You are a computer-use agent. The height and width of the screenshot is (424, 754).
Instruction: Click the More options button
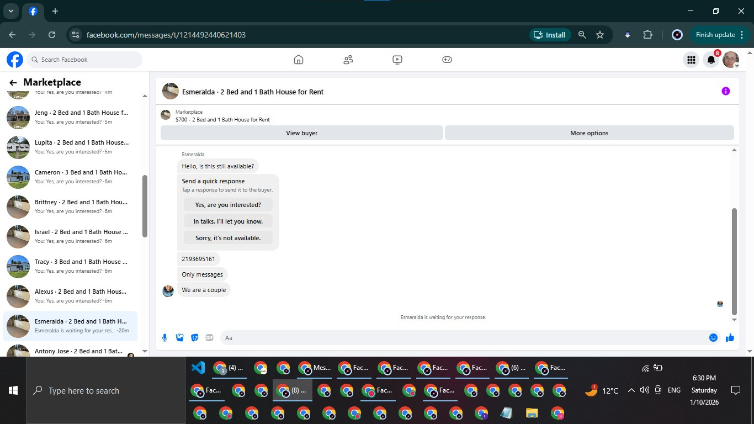[x=589, y=133]
